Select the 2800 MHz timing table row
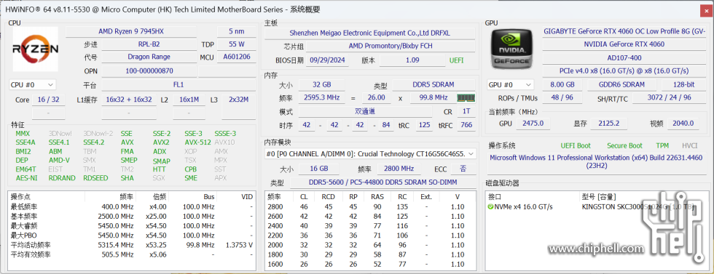This screenshot has height=274, width=714. pyautogui.click(x=370, y=206)
